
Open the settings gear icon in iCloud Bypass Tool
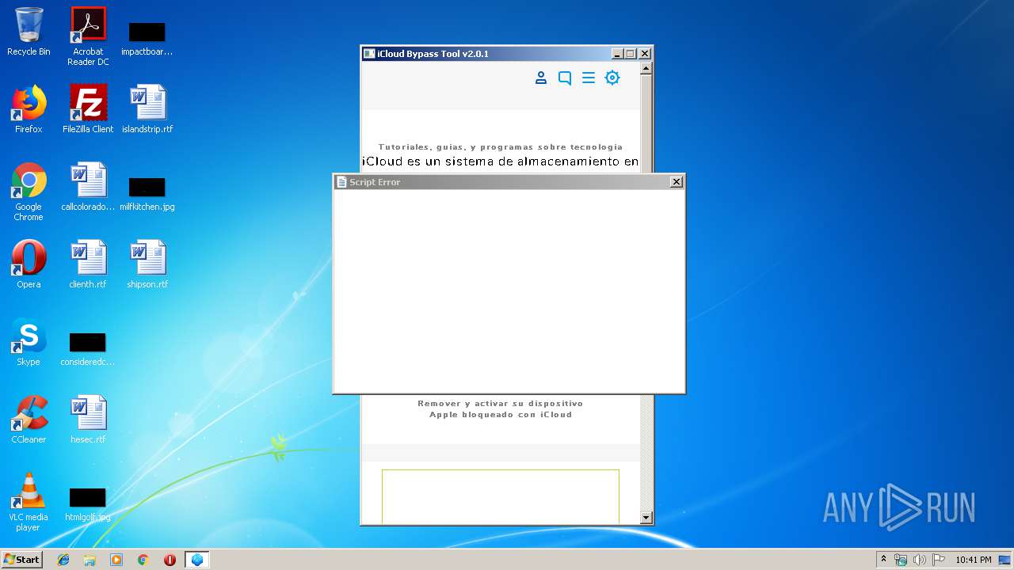(612, 78)
